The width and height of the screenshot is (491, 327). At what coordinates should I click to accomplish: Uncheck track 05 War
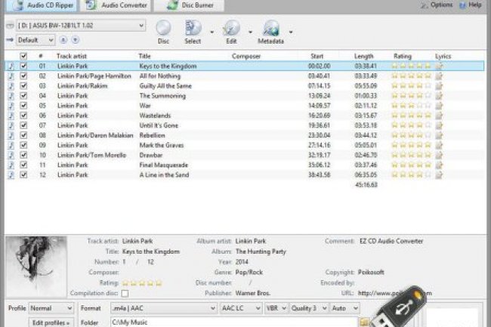(23, 106)
